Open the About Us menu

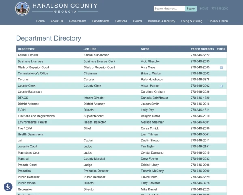57,21
